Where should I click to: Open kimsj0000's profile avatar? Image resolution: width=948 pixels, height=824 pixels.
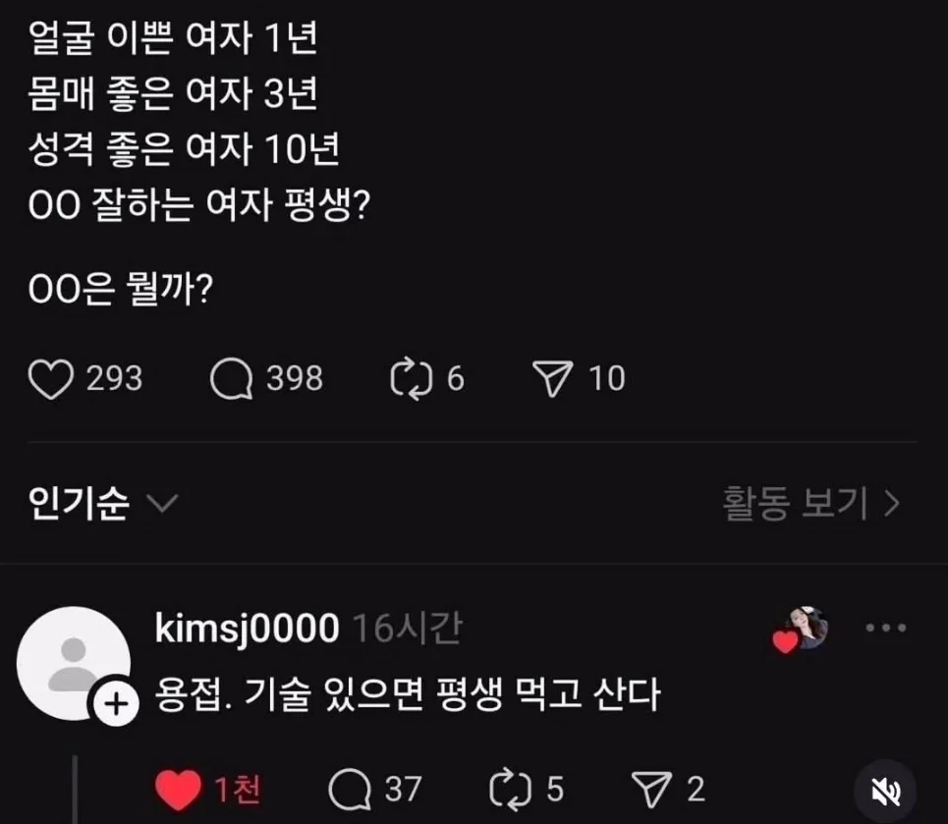coord(74,662)
